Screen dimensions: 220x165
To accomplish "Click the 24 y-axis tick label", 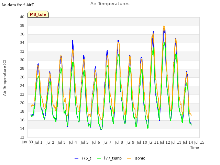I will click(22, 86).
